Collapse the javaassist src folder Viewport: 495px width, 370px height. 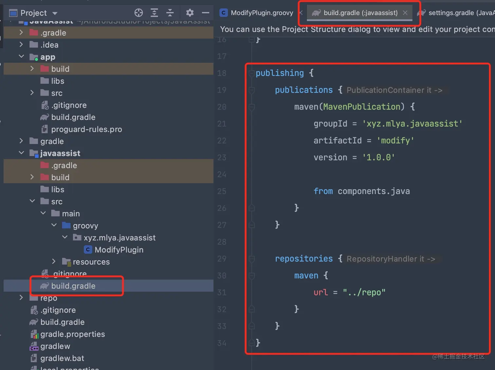[x=32, y=201]
